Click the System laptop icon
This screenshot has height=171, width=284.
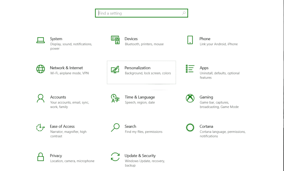pos(40,40)
